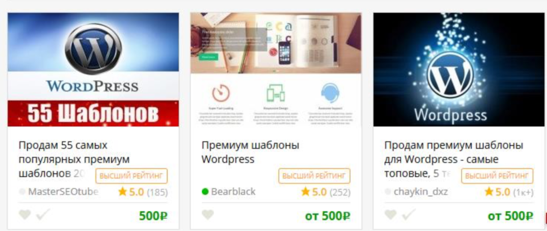Open the glowing blue Wordpress thumbnail
This screenshot has height=231, width=547.
(459, 69)
